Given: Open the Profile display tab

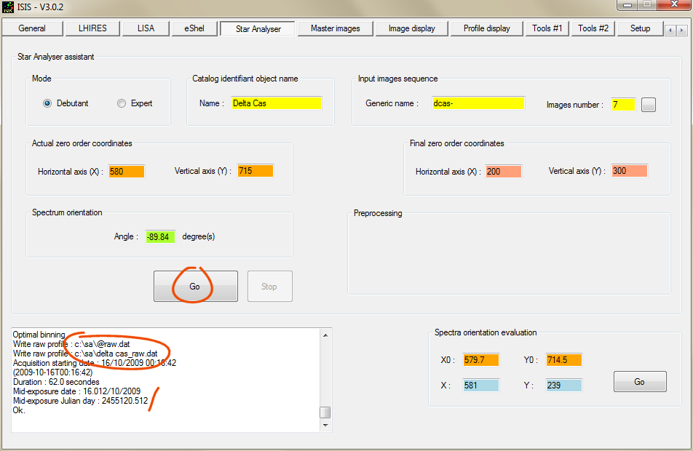Looking at the screenshot, I should [x=487, y=28].
